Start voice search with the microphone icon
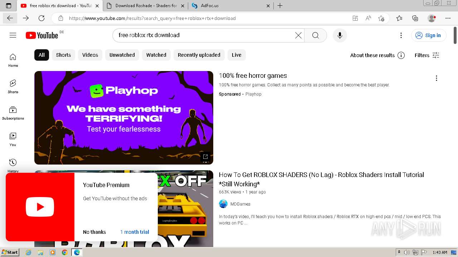This screenshot has height=257, width=458. point(340,35)
